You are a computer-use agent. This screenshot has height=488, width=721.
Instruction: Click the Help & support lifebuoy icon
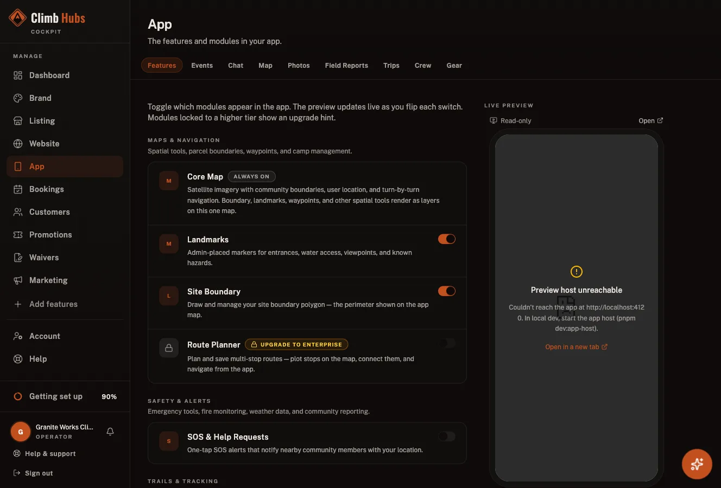(x=17, y=453)
